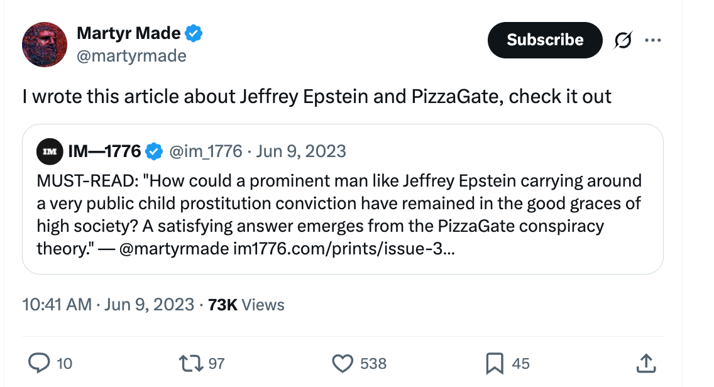Click the IM—1776 account avatar
714x387 pixels.
[x=50, y=151]
